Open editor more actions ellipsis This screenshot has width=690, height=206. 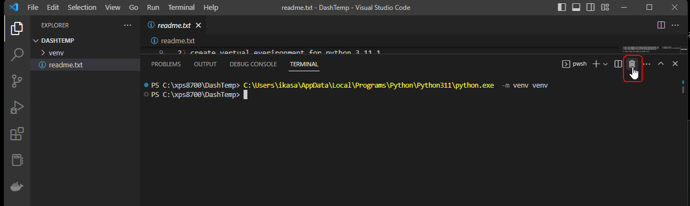(675, 25)
